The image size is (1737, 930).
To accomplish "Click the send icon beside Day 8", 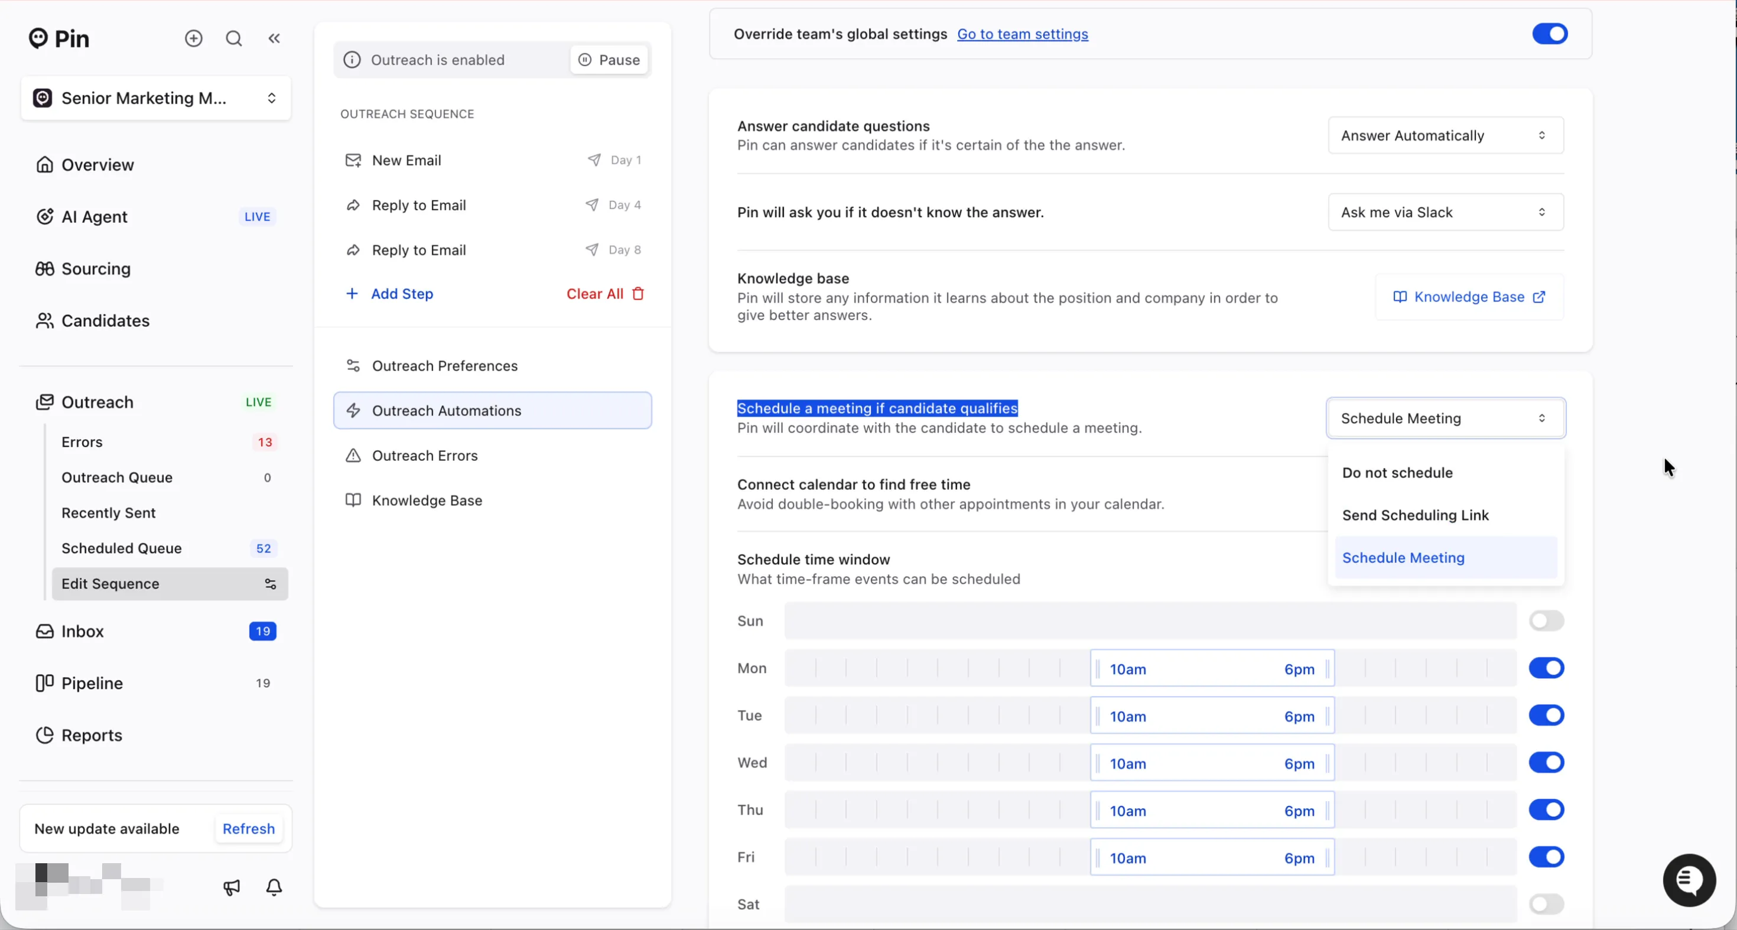I will click(x=592, y=249).
